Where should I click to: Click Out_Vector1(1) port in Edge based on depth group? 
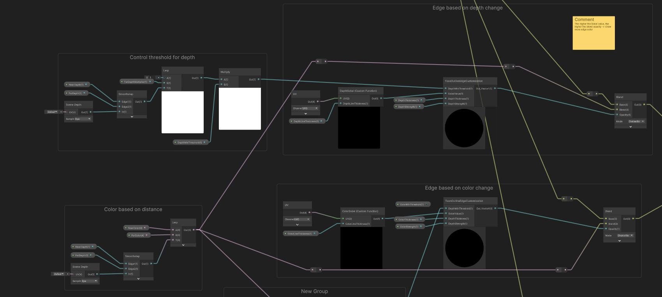click(495, 89)
